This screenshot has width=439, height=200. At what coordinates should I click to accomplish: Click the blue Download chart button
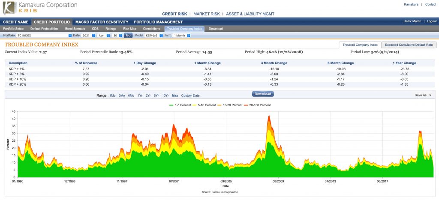coord(263,94)
